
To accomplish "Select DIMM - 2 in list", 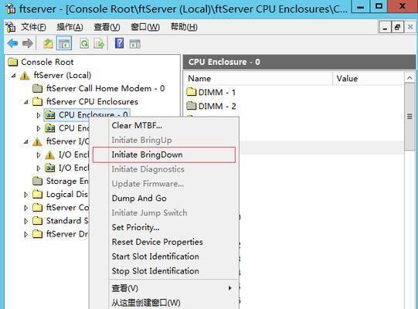I will (x=217, y=106).
